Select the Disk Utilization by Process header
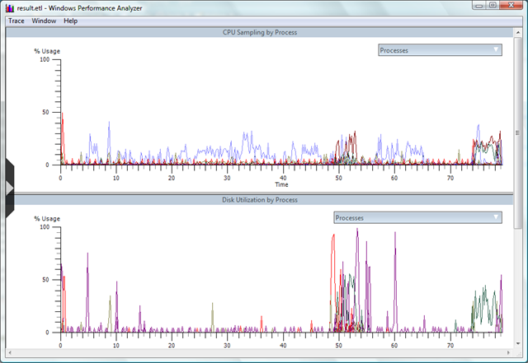This screenshot has height=363, width=528. (260, 199)
